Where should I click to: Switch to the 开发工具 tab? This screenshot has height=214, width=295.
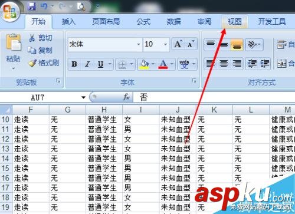[x=272, y=21]
